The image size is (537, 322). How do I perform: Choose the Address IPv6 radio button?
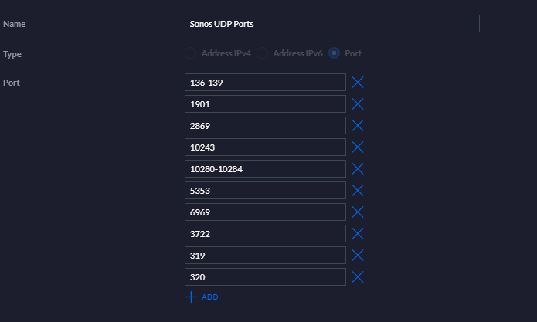pos(263,53)
